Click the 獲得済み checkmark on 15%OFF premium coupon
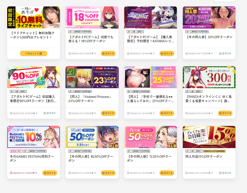 pos(221,173)
